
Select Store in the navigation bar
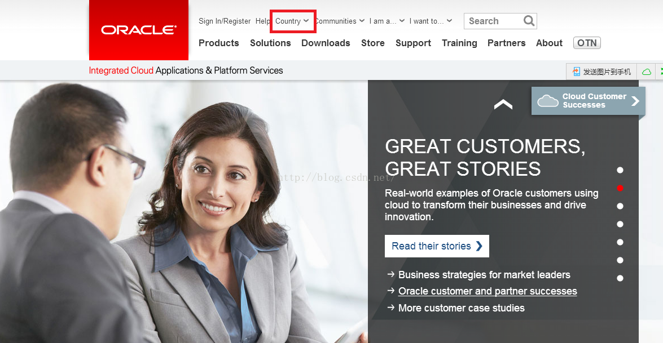[x=372, y=43]
